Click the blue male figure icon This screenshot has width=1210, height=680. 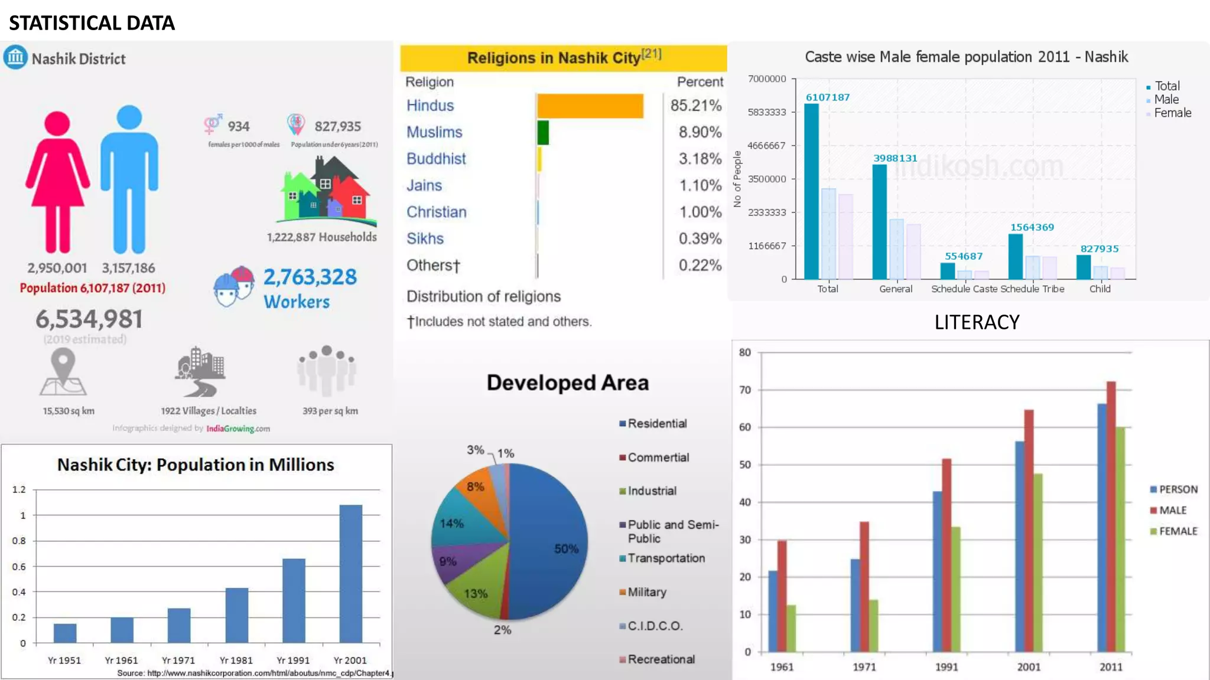[x=129, y=179]
